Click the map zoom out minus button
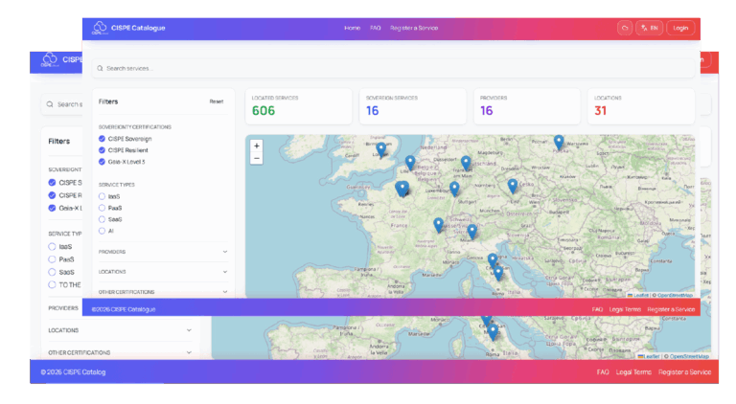The image size is (736, 404). 256,158
